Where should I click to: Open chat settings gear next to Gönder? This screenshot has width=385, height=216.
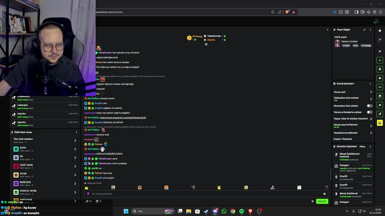(x=313, y=201)
